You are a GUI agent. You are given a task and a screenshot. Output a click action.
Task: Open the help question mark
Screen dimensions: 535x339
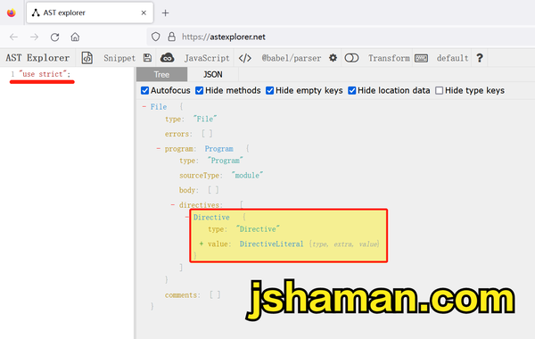tap(480, 58)
